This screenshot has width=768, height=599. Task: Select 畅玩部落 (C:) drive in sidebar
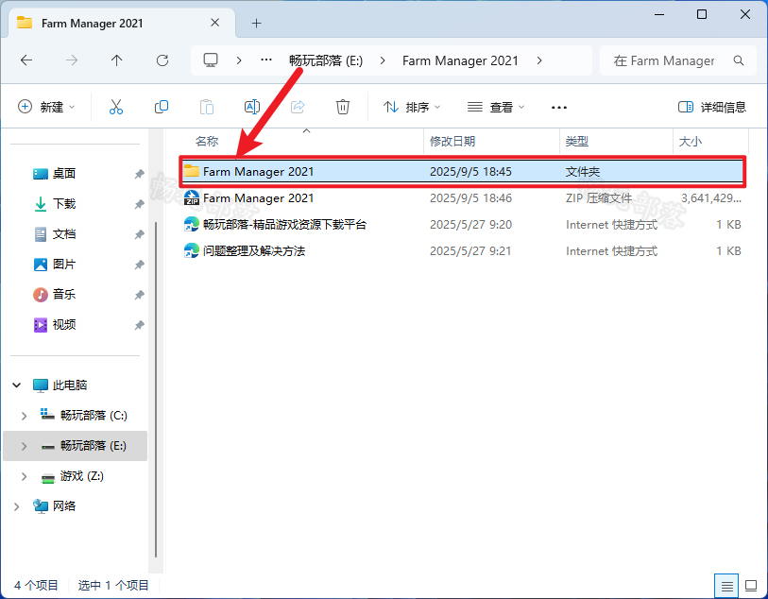tap(94, 416)
